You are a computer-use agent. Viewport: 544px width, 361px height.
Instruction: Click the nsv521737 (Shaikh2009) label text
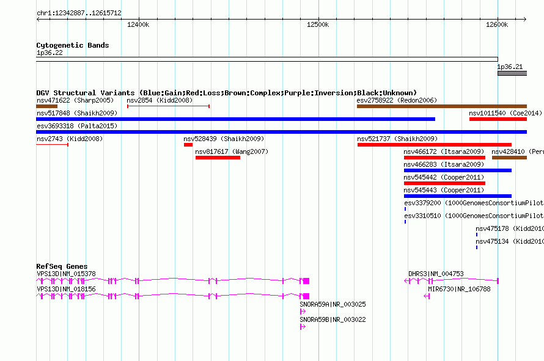397,139
